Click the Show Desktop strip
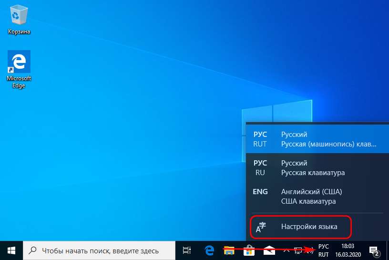The image size is (389, 260). pyautogui.click(x=388, y=250)
